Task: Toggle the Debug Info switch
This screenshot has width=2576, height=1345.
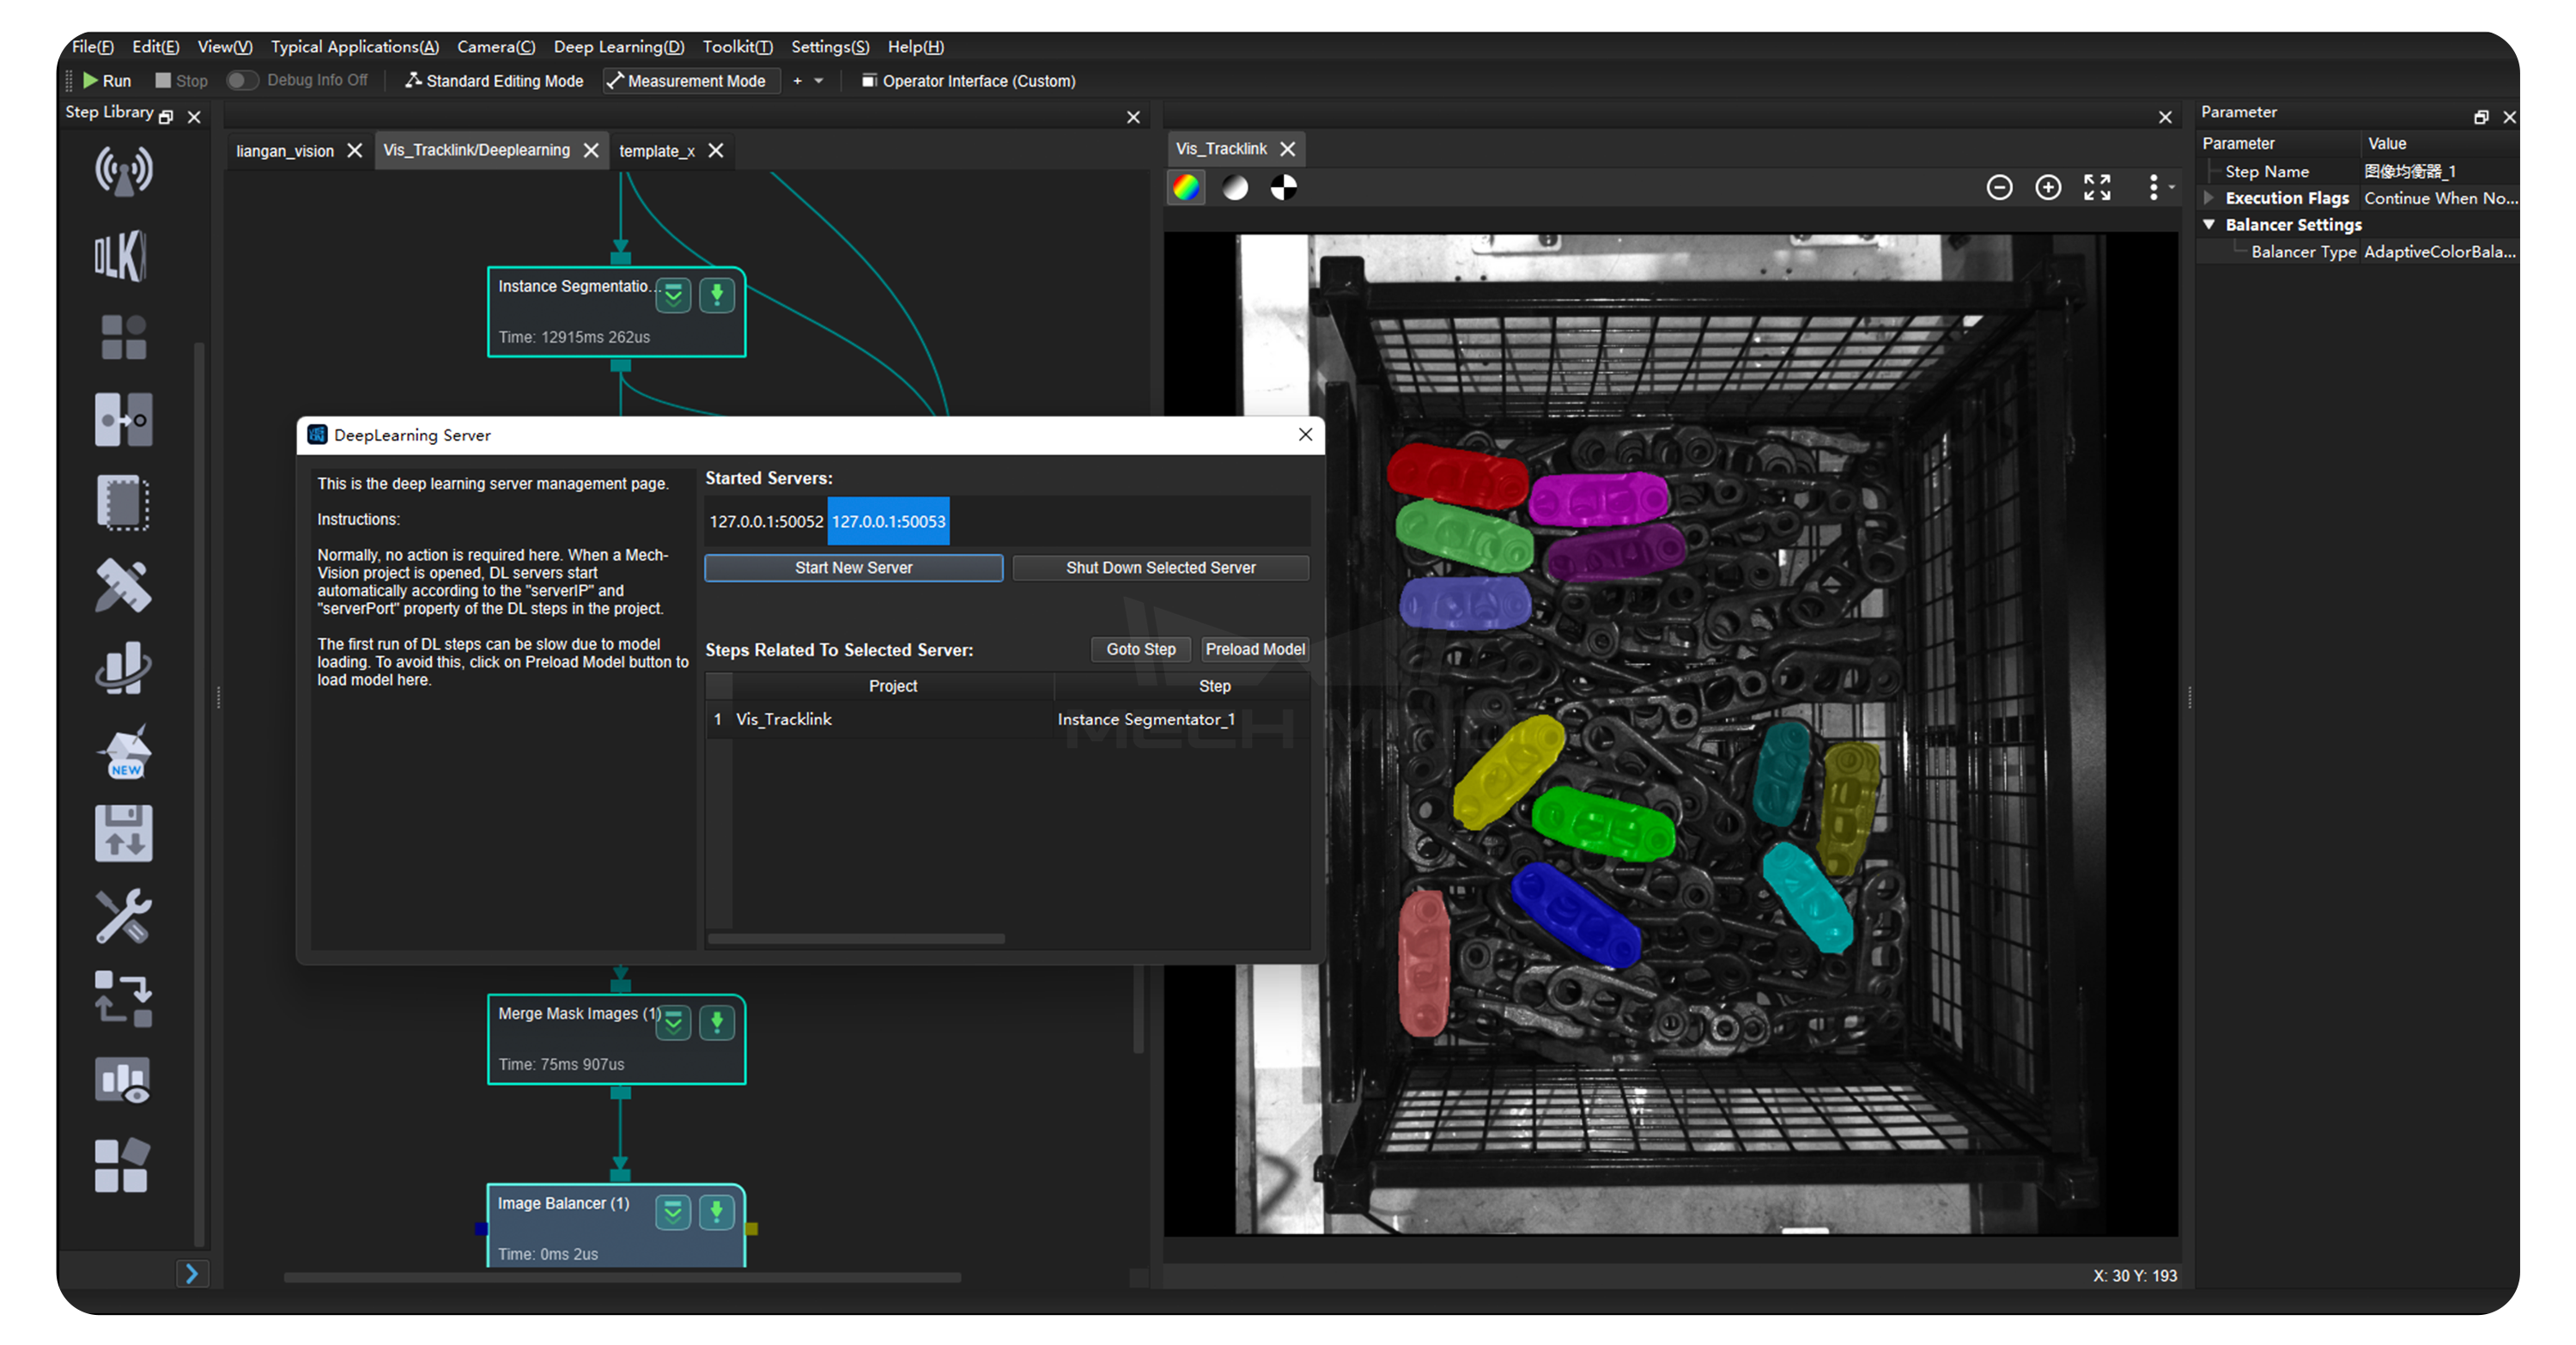Action: click(241, 81)
